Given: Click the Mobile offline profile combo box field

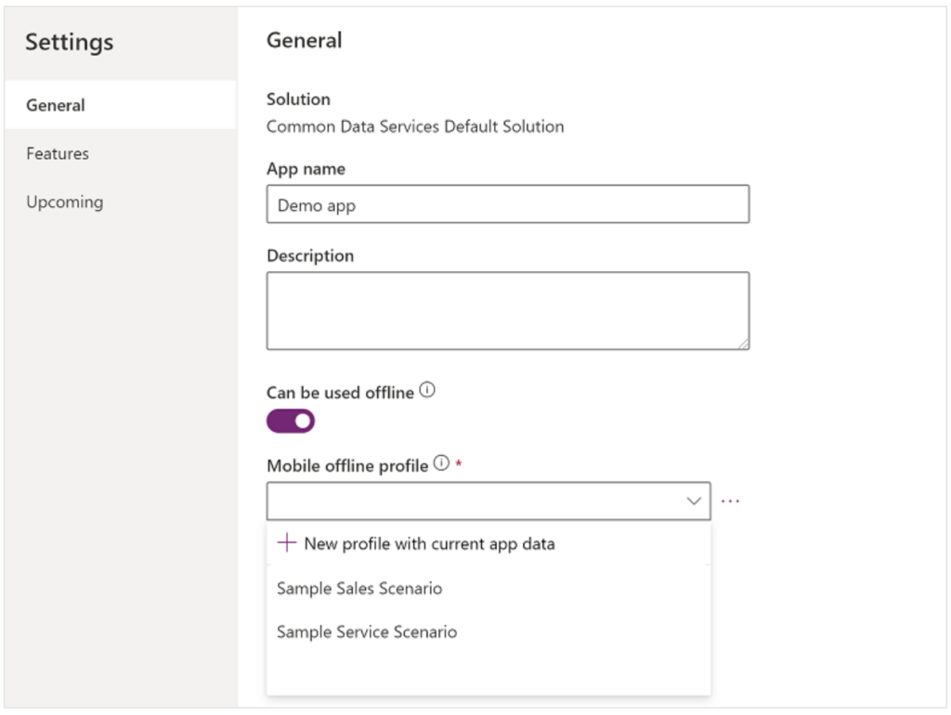Looking at the screenshot, I should (474, 501).
